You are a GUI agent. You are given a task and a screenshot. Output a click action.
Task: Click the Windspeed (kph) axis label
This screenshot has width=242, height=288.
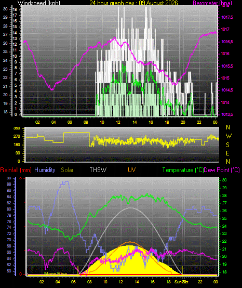point(39,3)
